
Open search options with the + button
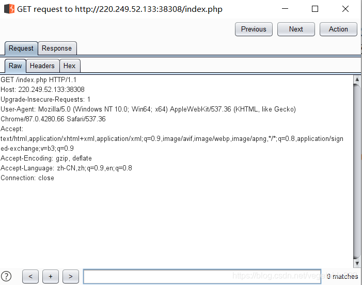pyautogui.click(x=51, y=276)
